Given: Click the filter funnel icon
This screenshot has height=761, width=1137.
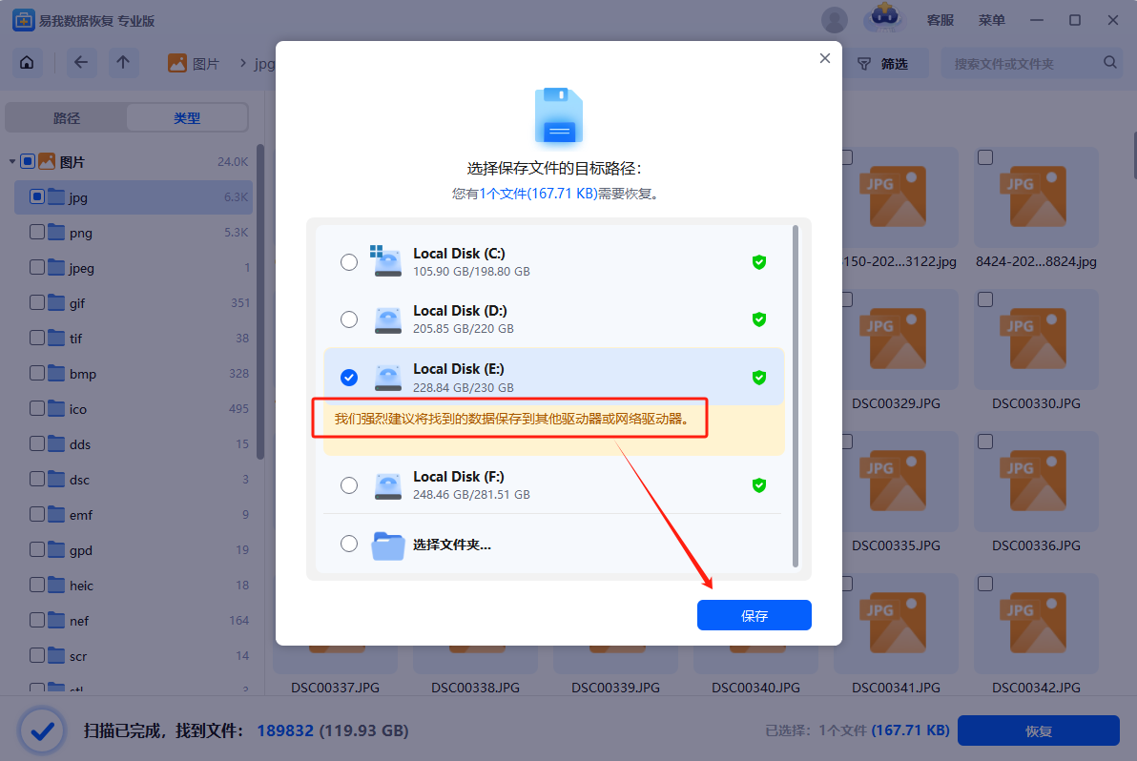Looking at the screenshot, I should pyautogui.click(x=864, y=64).
